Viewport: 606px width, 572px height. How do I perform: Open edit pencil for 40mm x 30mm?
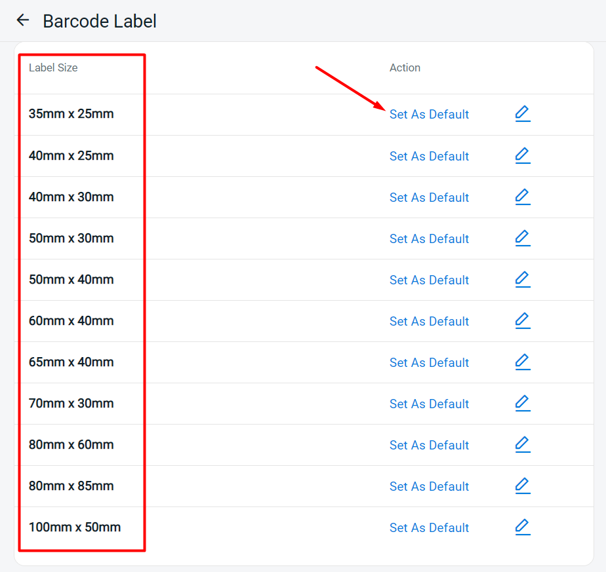coord(522,197)
